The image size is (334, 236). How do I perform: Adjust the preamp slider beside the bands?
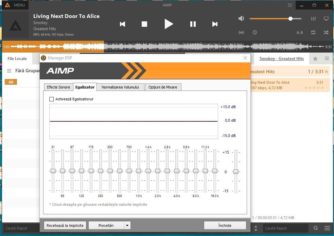tap(236, 172)
